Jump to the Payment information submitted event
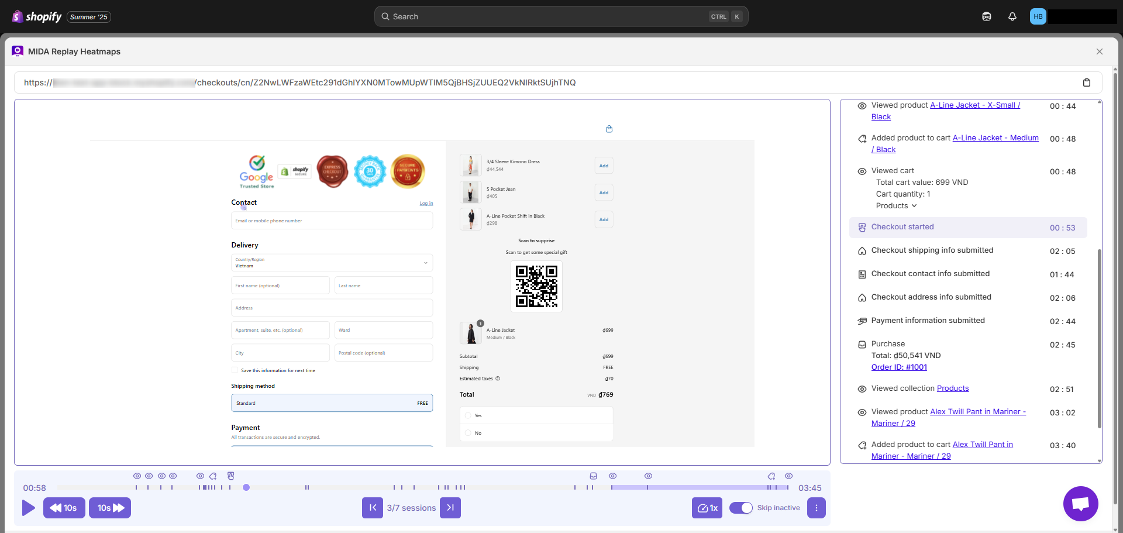 (928, 321)
